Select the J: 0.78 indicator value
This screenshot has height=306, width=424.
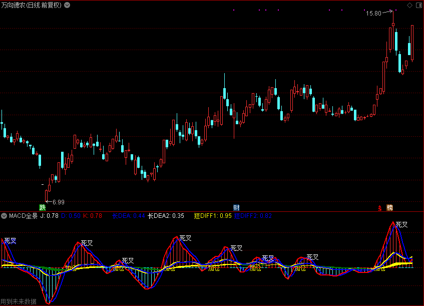[50, 216]
